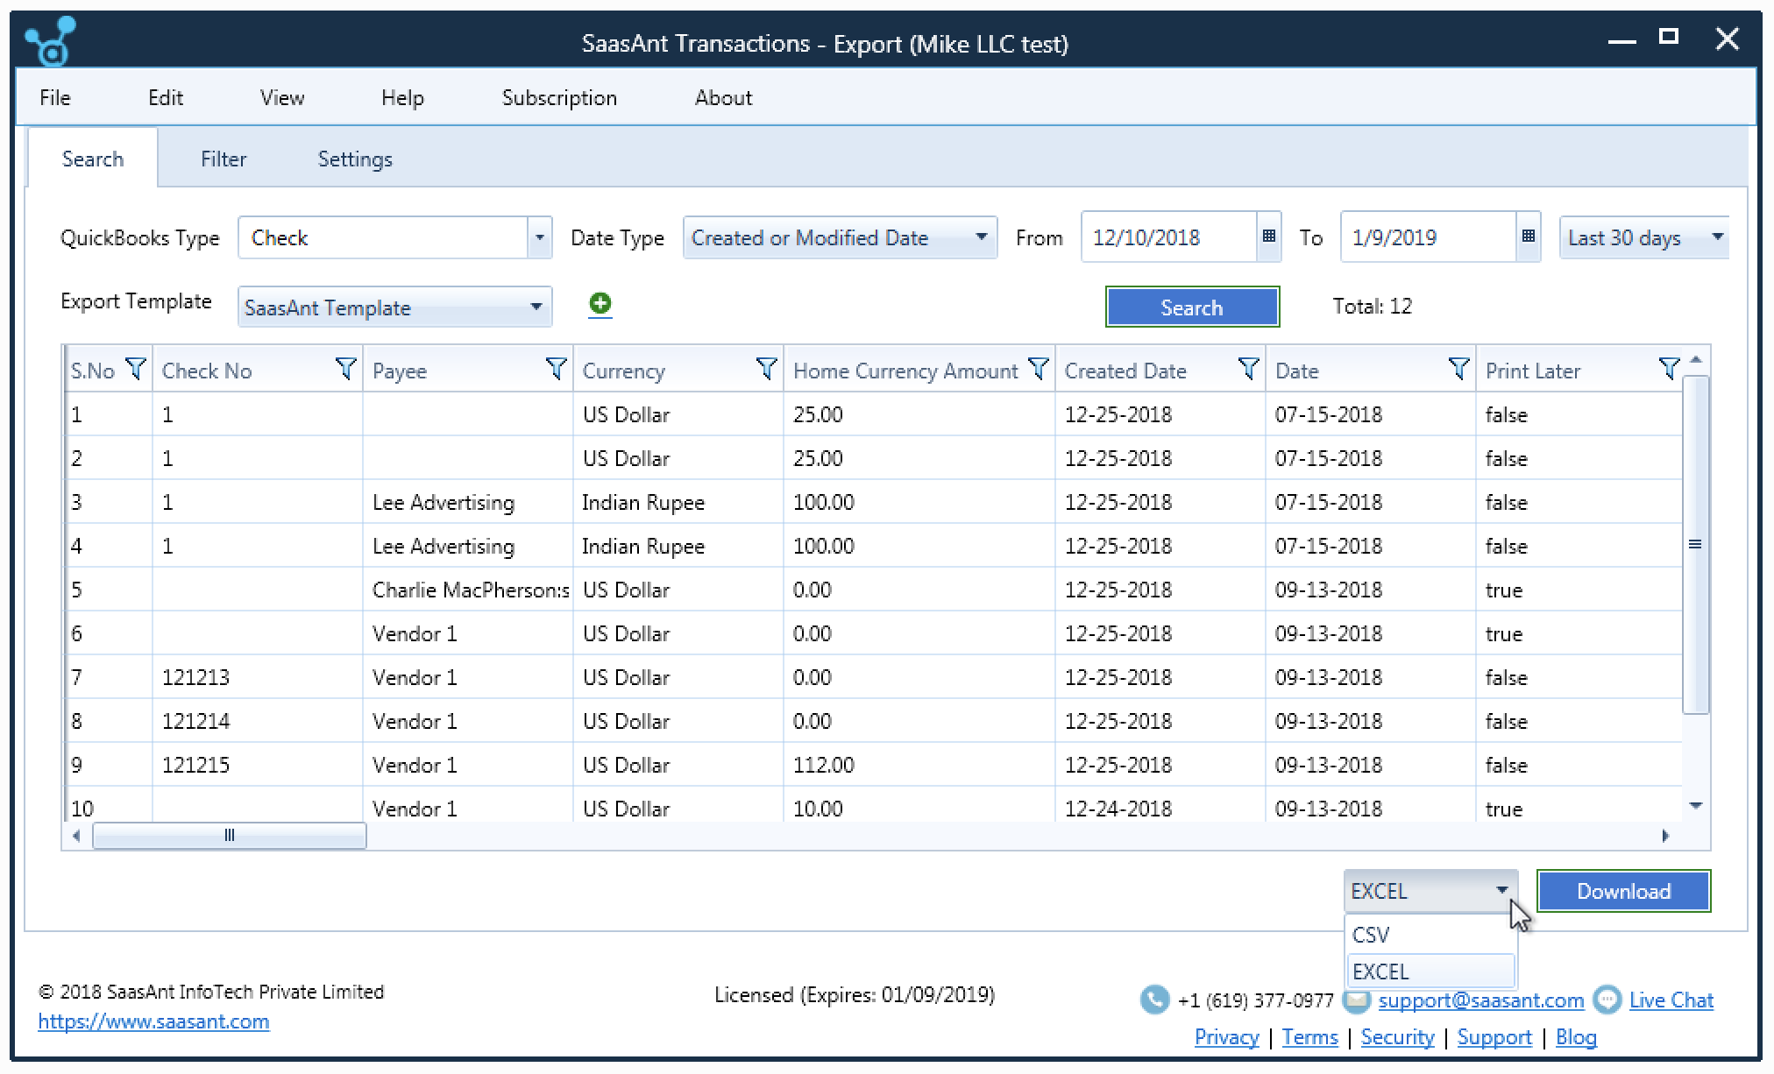Screen dimensions: 1774x1074
Task: Open the From date calendar picker
Action: 1268,237
